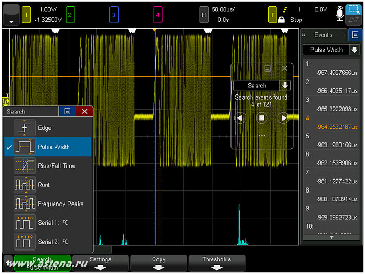The width and height of the screenshot is (365, 274).
Task: Open the floating search dialog menu icon
Action: point(267,68)
